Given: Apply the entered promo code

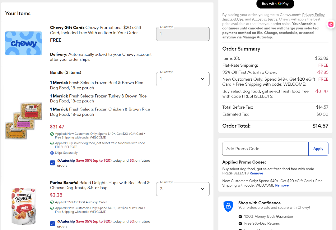Looking at the screenshot, I should pos(318,149).
